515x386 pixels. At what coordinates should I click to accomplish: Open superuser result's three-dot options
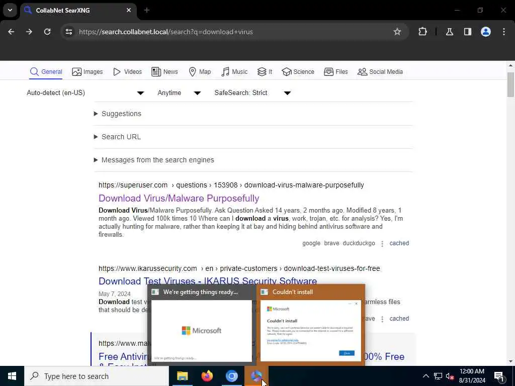click(x=382, y=244)
